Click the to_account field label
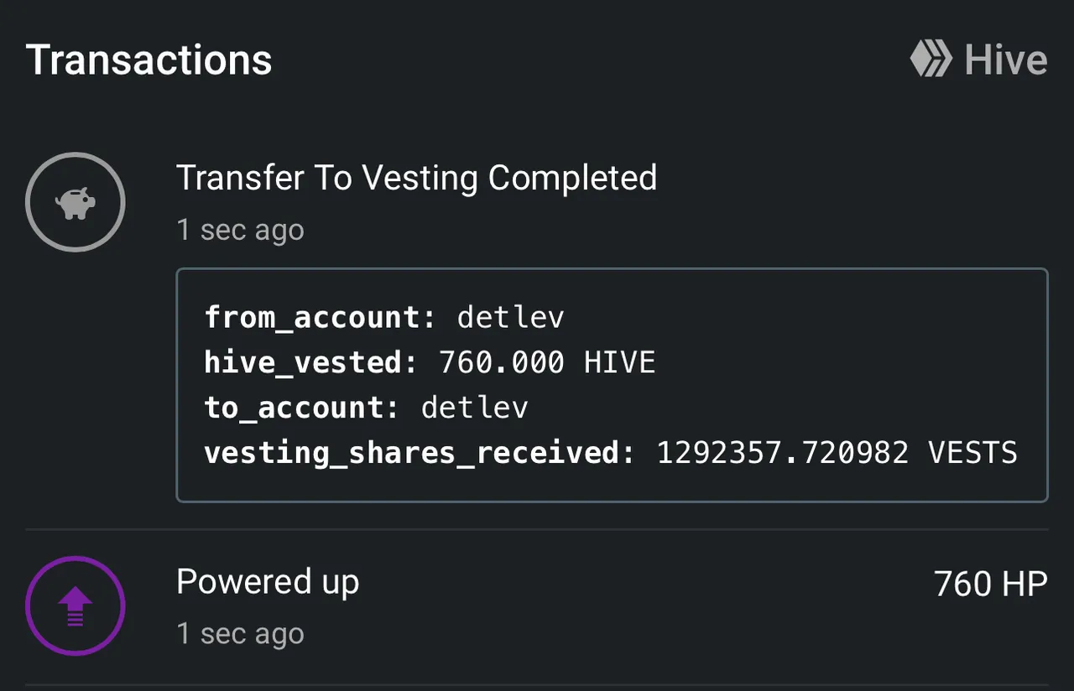 pos(303,408)
